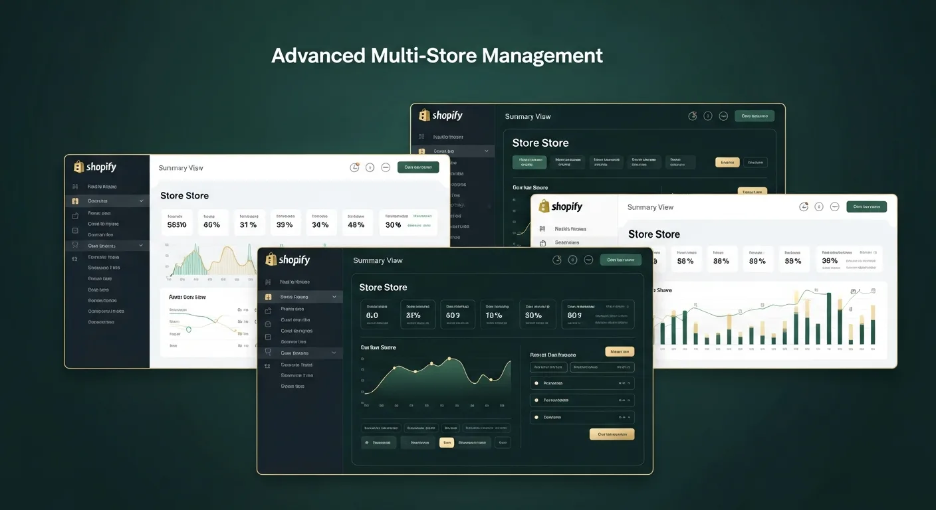Open the chevron on the lower sidebar group

click(334, 353)
